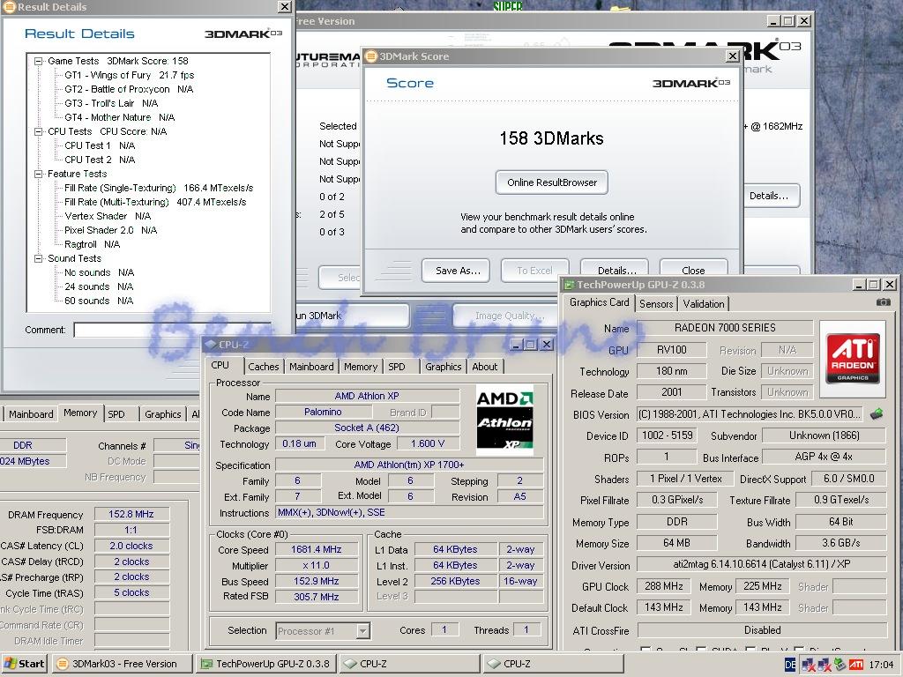Click into the Comment text field
903x677 pixels.
(x=173, y=330)
